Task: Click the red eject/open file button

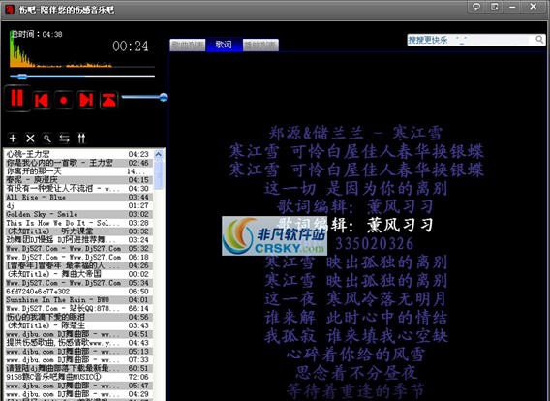Action: pyautogui.click(x=109, y=101)
